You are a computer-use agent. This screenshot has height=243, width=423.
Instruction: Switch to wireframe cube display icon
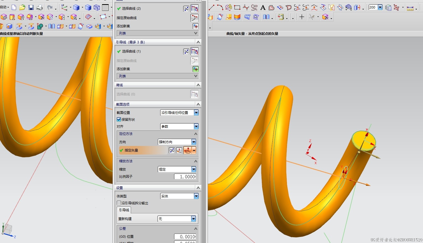point(97,7)
